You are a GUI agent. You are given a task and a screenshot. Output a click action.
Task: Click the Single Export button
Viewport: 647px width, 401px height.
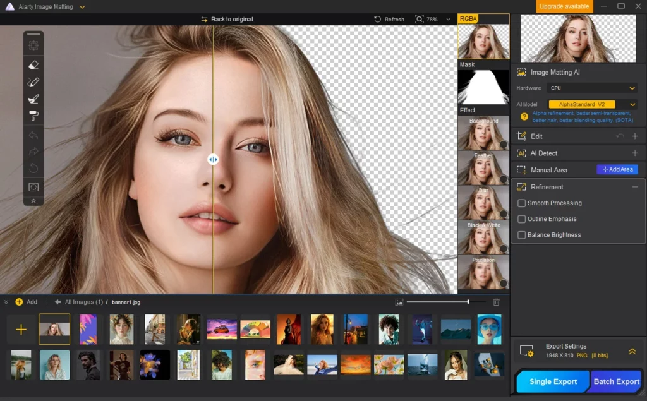pyautogui.click(x=553, y=381)
